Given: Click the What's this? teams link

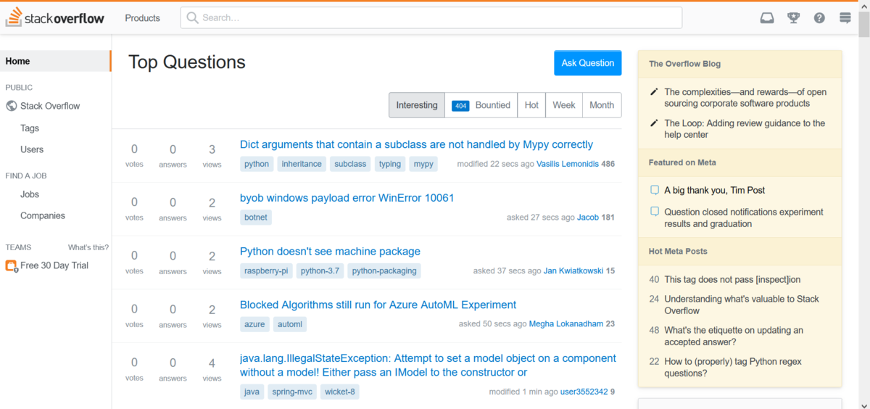Looking at the screenshot, I should coord(88,247).
